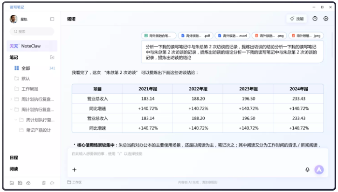Click the 2023年报 column header

(248, 89)
